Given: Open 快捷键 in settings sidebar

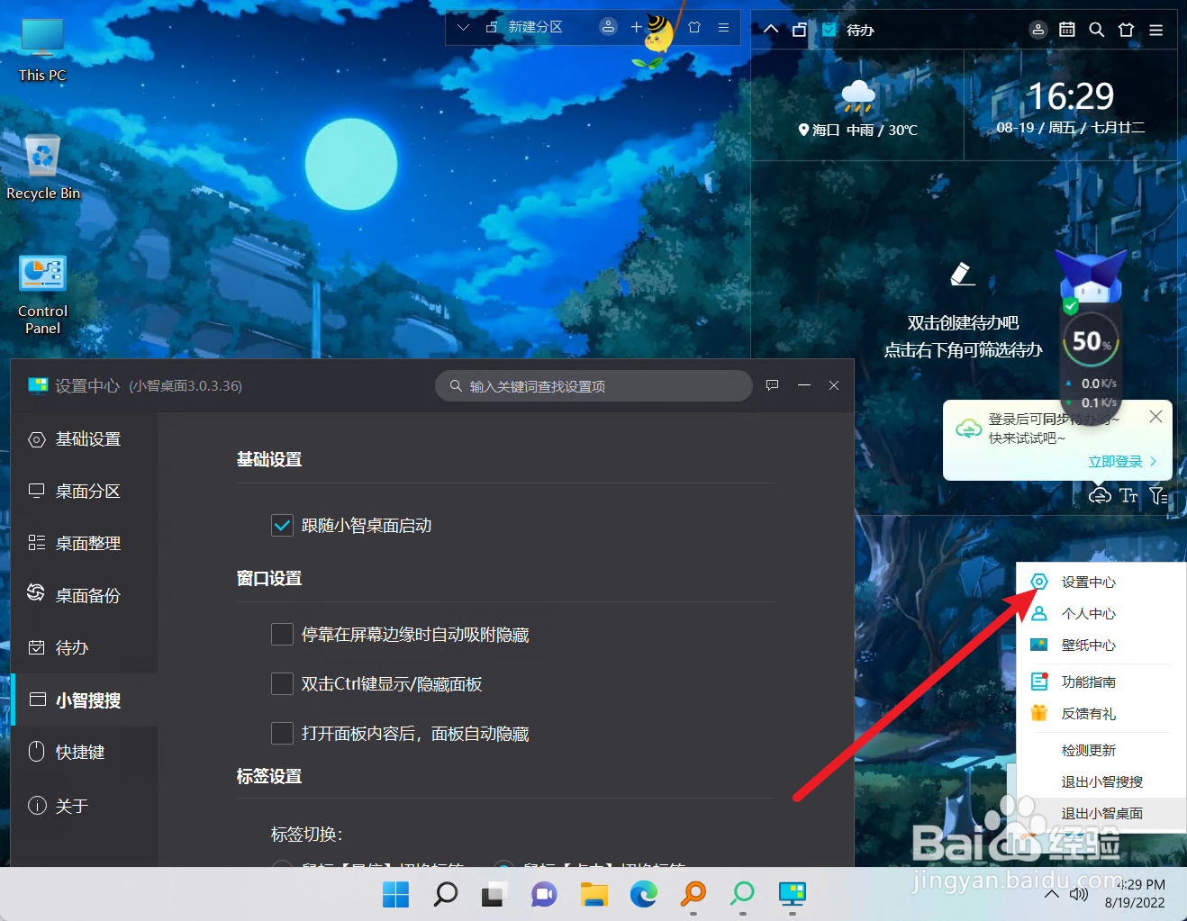Looking at the screenshot, I should [85, 752].
